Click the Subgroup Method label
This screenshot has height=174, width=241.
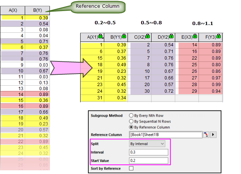[x=106, y=116]
